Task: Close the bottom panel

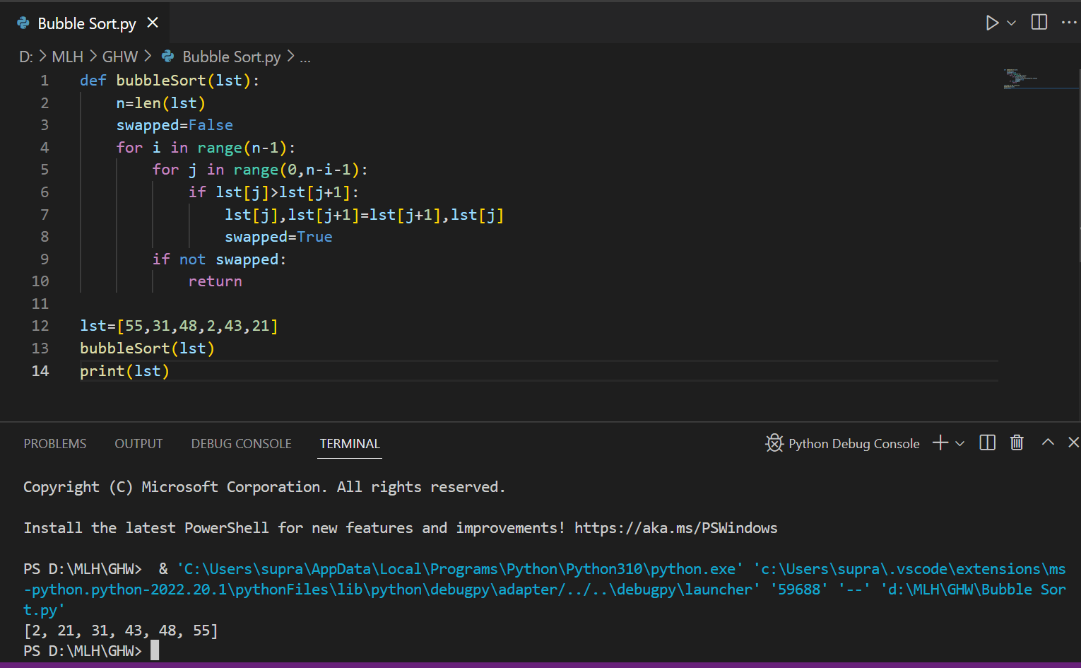Action: click(x=1073, y=443)
